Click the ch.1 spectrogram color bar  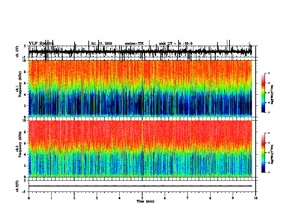tap(263, 93)
